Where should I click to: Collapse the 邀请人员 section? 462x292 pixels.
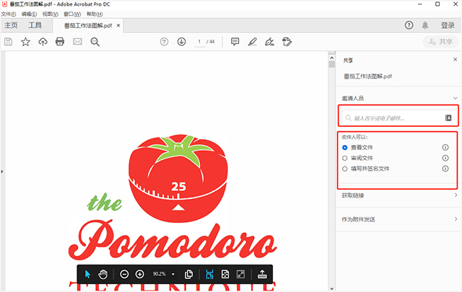pos(455,98)
